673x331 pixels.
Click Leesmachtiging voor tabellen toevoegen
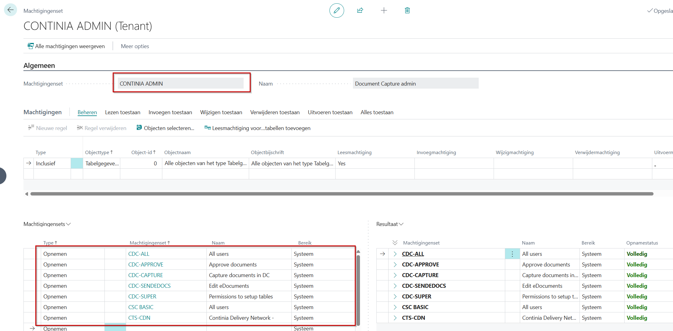tap(258, 128)
